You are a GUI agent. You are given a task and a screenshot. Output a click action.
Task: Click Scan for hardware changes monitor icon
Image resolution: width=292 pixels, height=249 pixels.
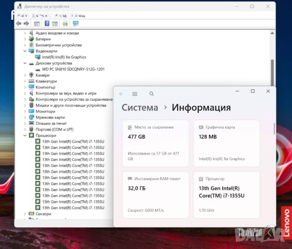(75, 23)
